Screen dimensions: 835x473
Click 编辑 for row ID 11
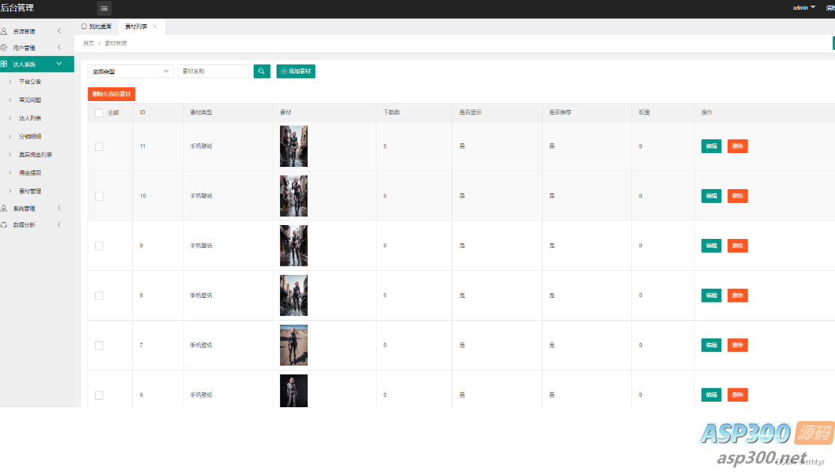(x=711, y=146)
